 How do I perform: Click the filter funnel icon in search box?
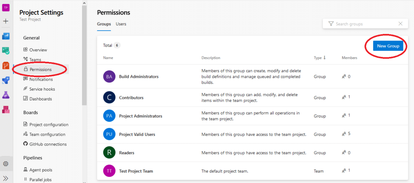click(331, 24)
